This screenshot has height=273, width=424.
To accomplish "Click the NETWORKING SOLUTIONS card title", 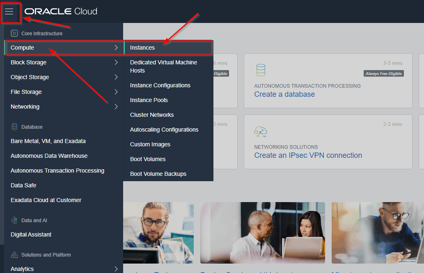I will pyautogui.click(x=286, y=147).
